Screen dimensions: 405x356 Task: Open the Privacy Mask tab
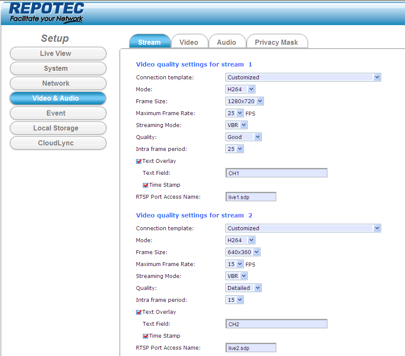276,42
